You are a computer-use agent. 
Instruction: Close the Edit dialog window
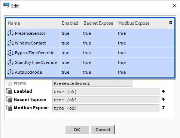click(174, 6)
